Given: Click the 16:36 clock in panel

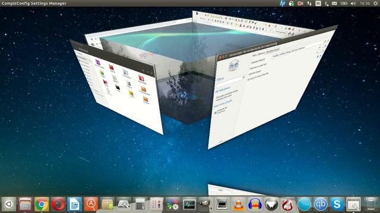Looking at the screenshot, I should pos(365,3).
